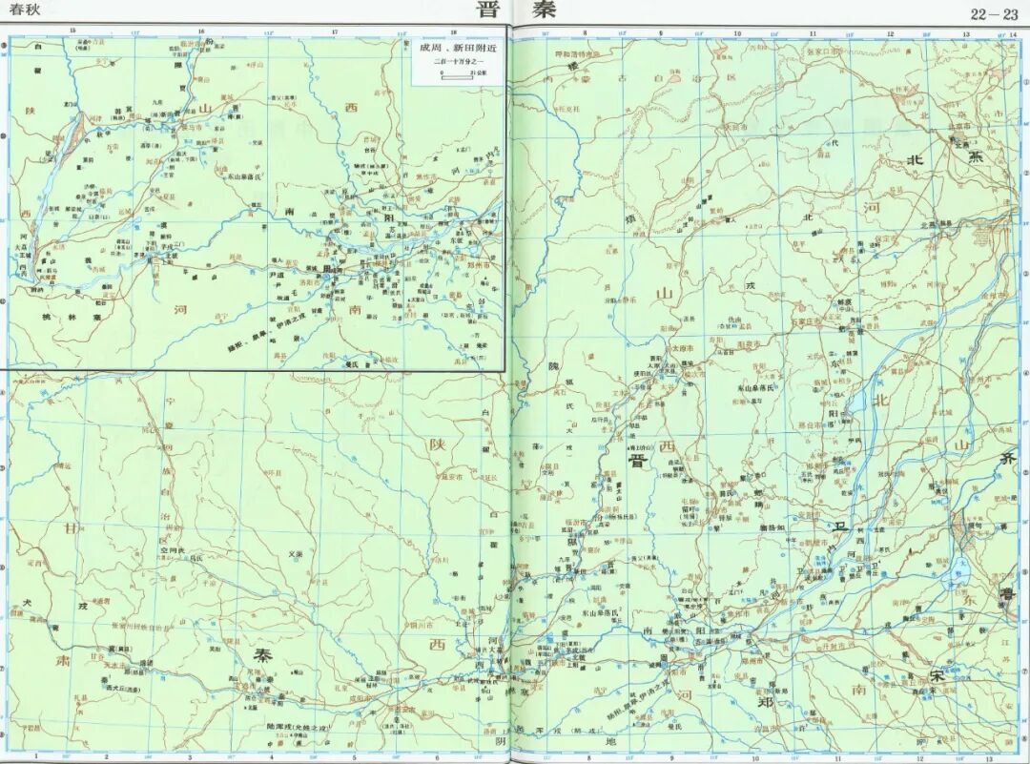The width and height of the screenshot is (1030, 764).
Task: Click the '阳泉市' city label
Action: pyautogui.click(x=749, y=343)
